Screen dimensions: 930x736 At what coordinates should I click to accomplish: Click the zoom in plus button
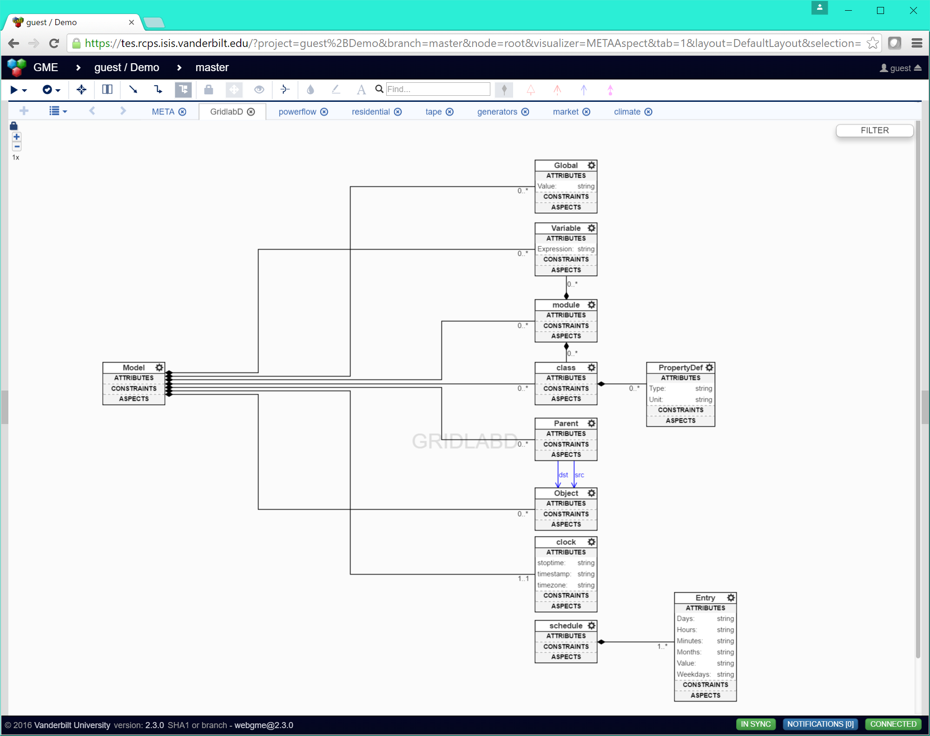17,137
